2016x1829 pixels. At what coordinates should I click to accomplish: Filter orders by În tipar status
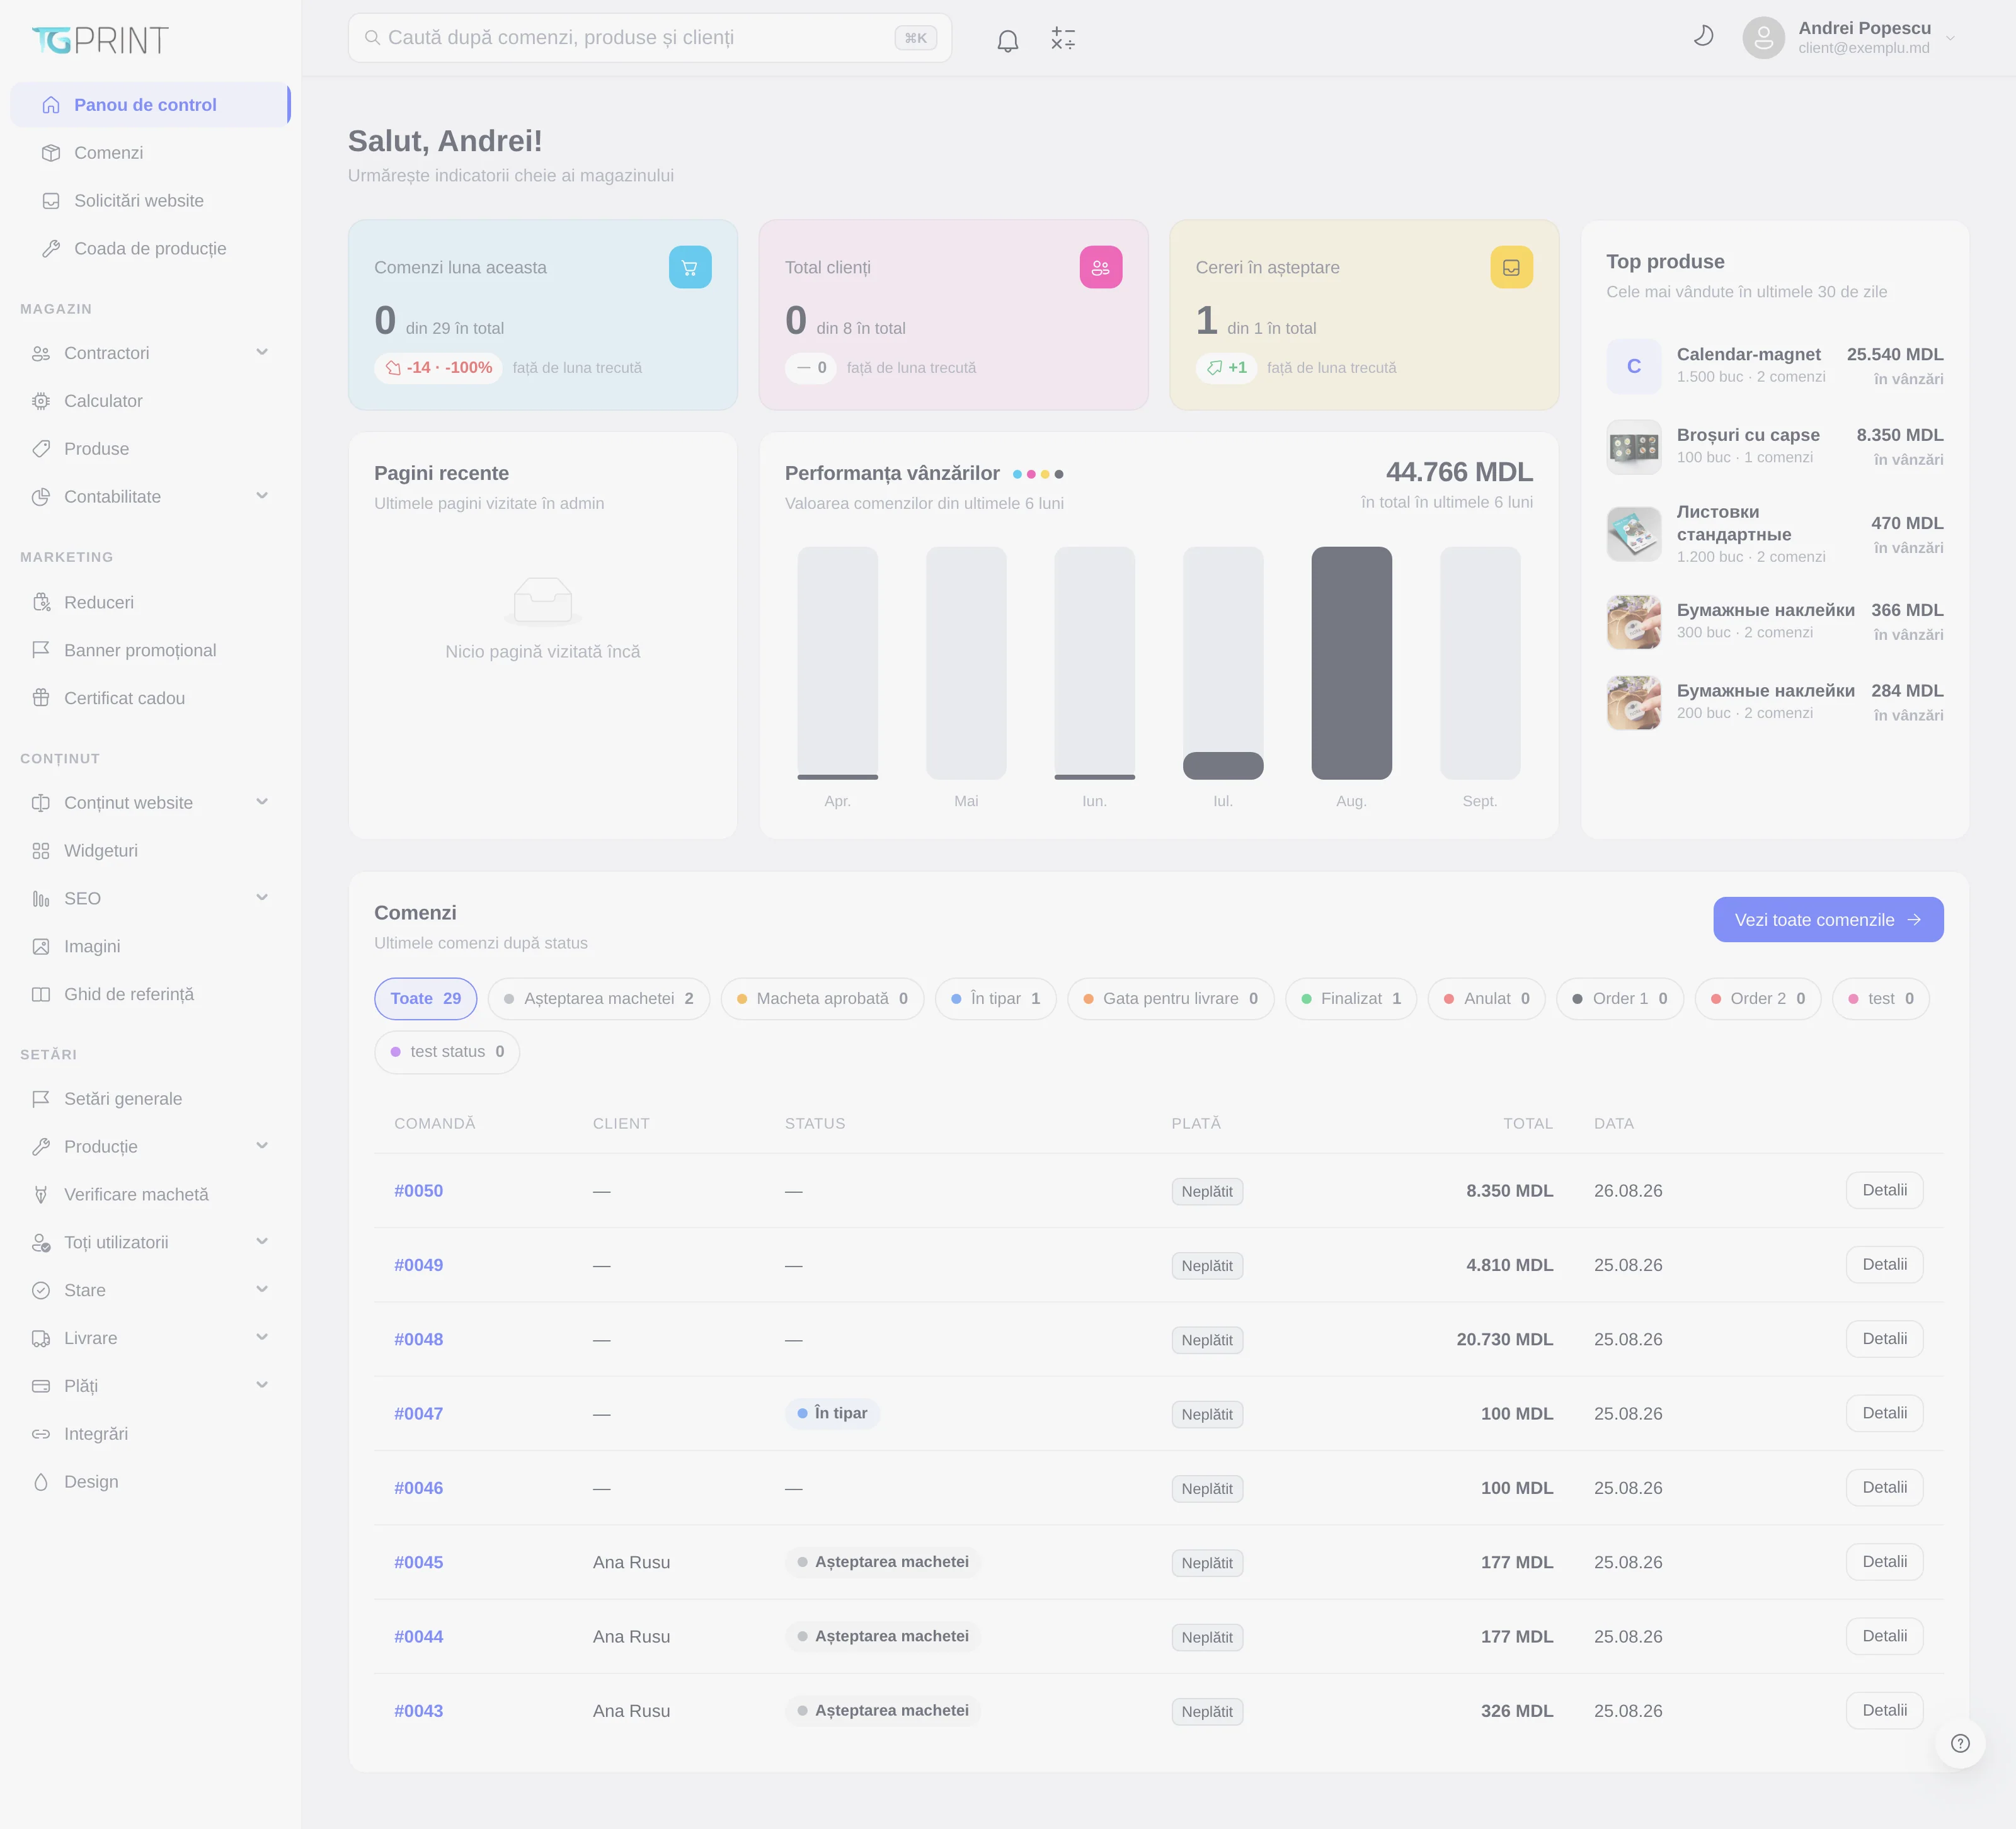coord(995,998)
